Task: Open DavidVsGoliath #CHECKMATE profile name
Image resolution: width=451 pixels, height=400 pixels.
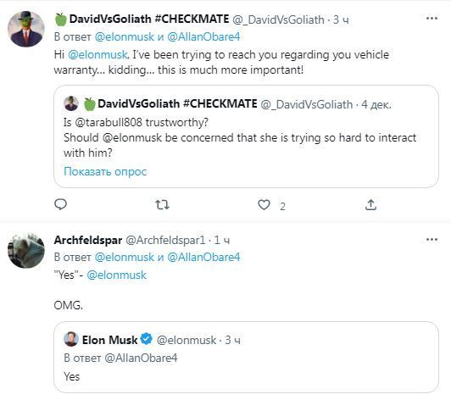Action: click(149, 19)
